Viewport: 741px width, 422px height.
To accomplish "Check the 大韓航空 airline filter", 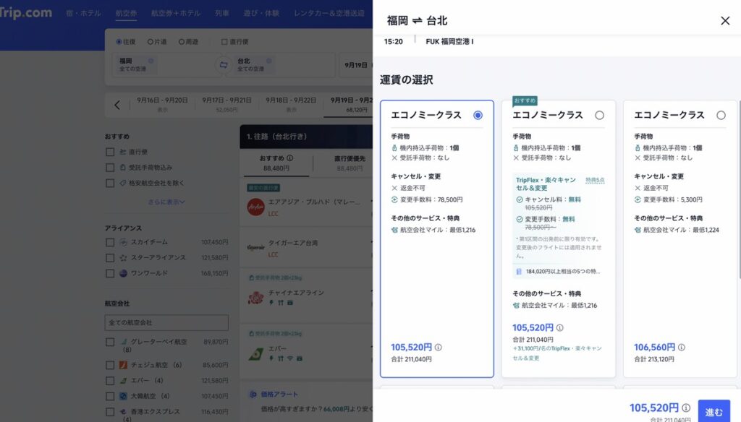I will click(x=110, y=397).
